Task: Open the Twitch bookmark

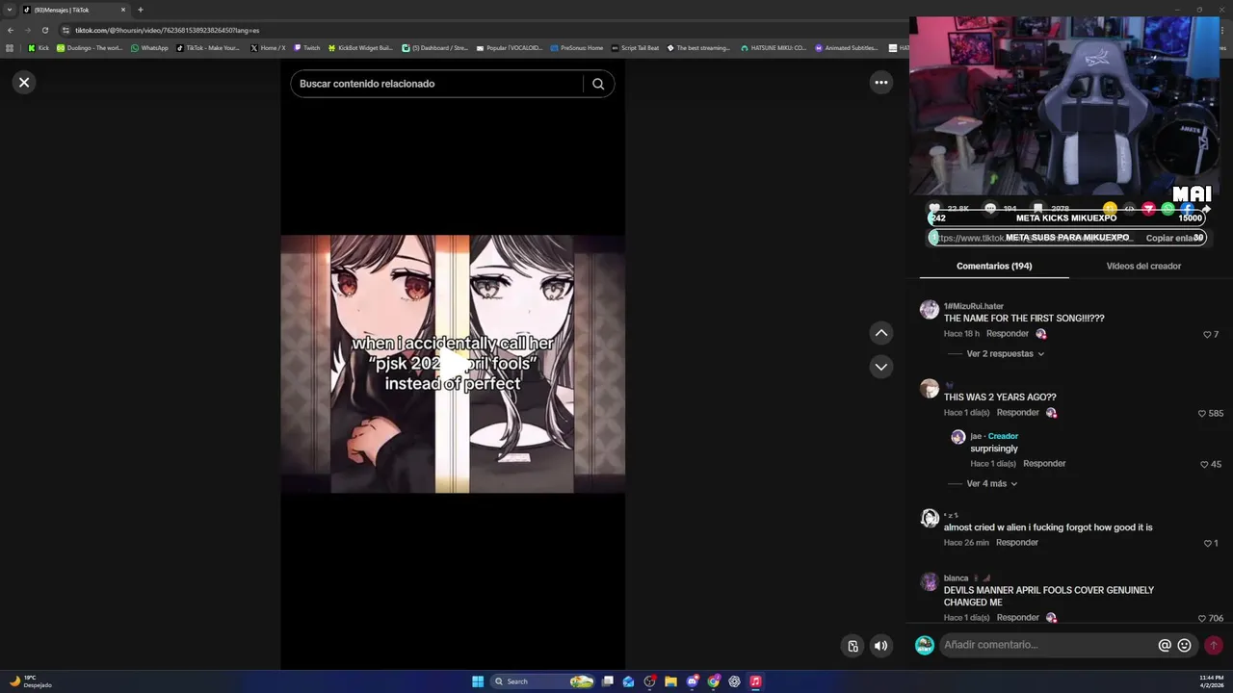Action: tap(306, 48)
